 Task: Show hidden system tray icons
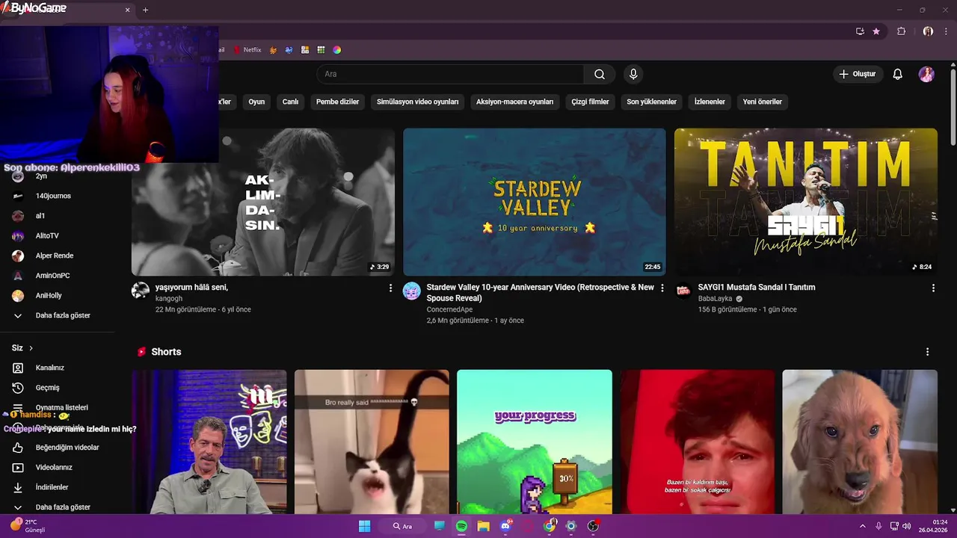[x=862, y=526]
